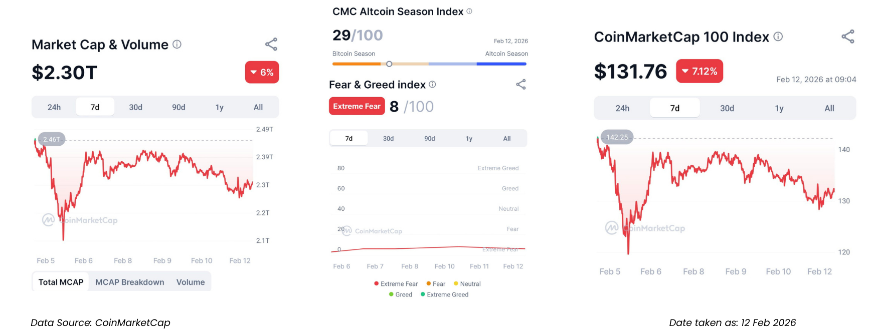
Task: Choose 1y range for Fear & Greed index
Action: coord(469,139)
